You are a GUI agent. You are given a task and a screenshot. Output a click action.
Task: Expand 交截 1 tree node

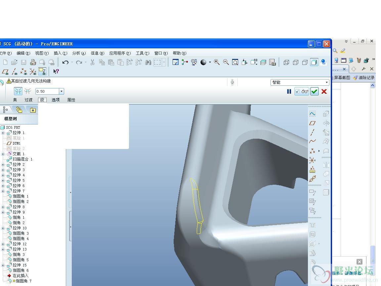(x=3, y=154)
